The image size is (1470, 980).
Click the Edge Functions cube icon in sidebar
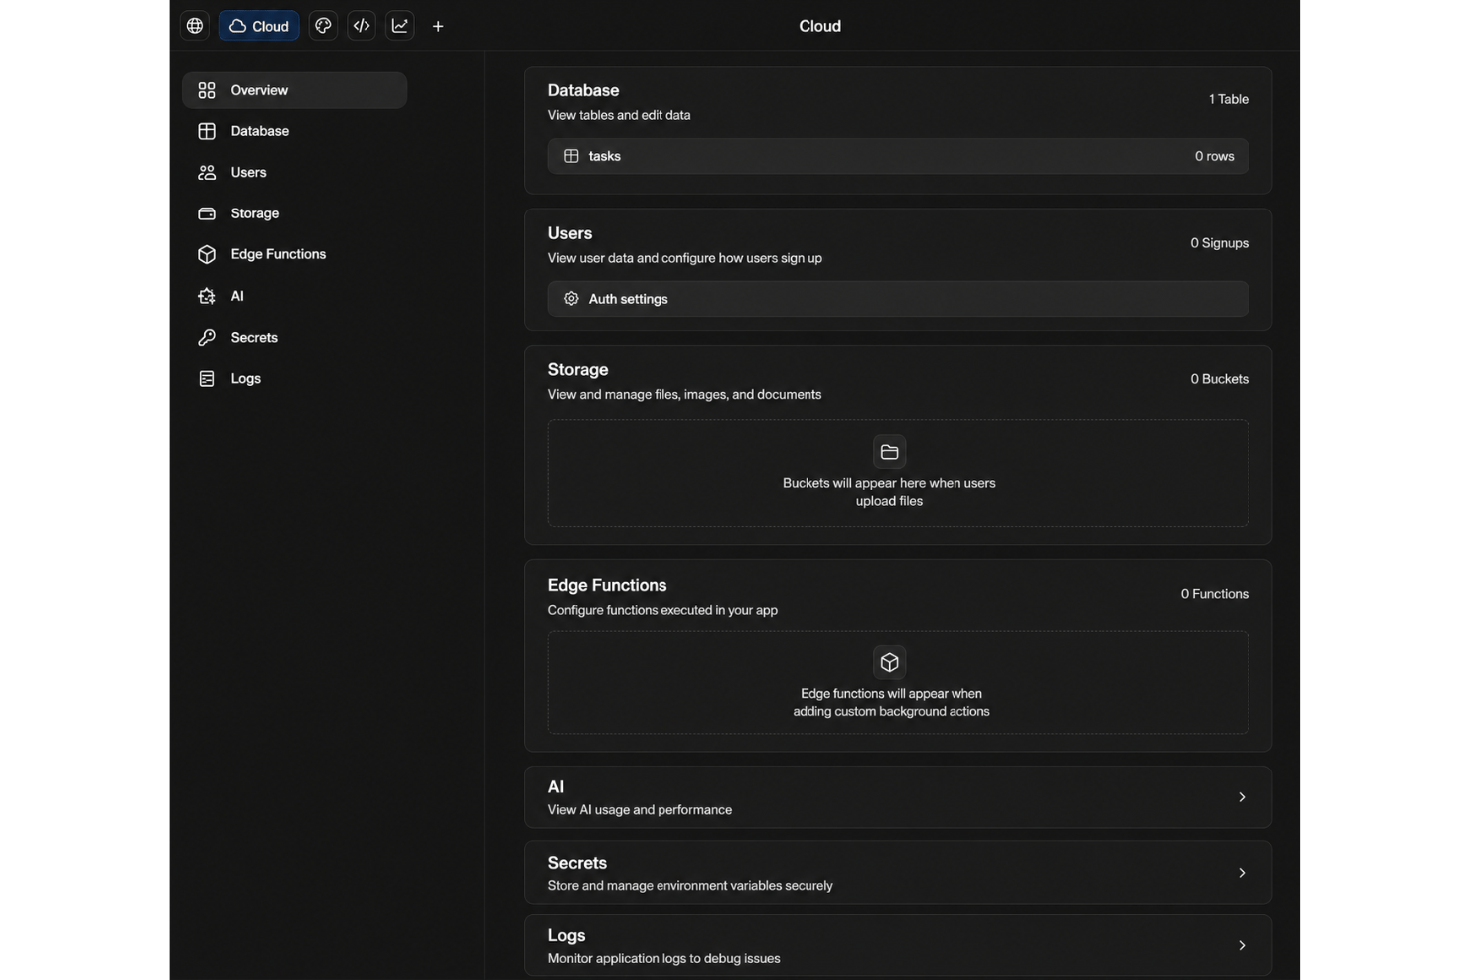pyautogui.click(x=207, y=255)
